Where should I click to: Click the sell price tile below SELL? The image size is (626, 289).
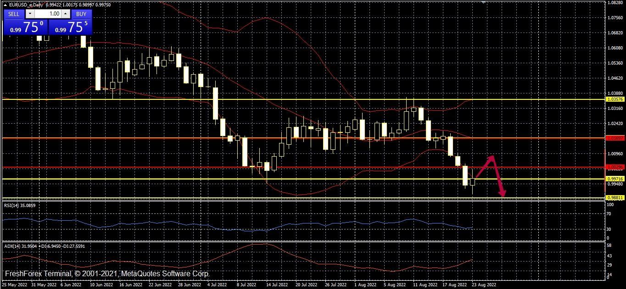25,27
